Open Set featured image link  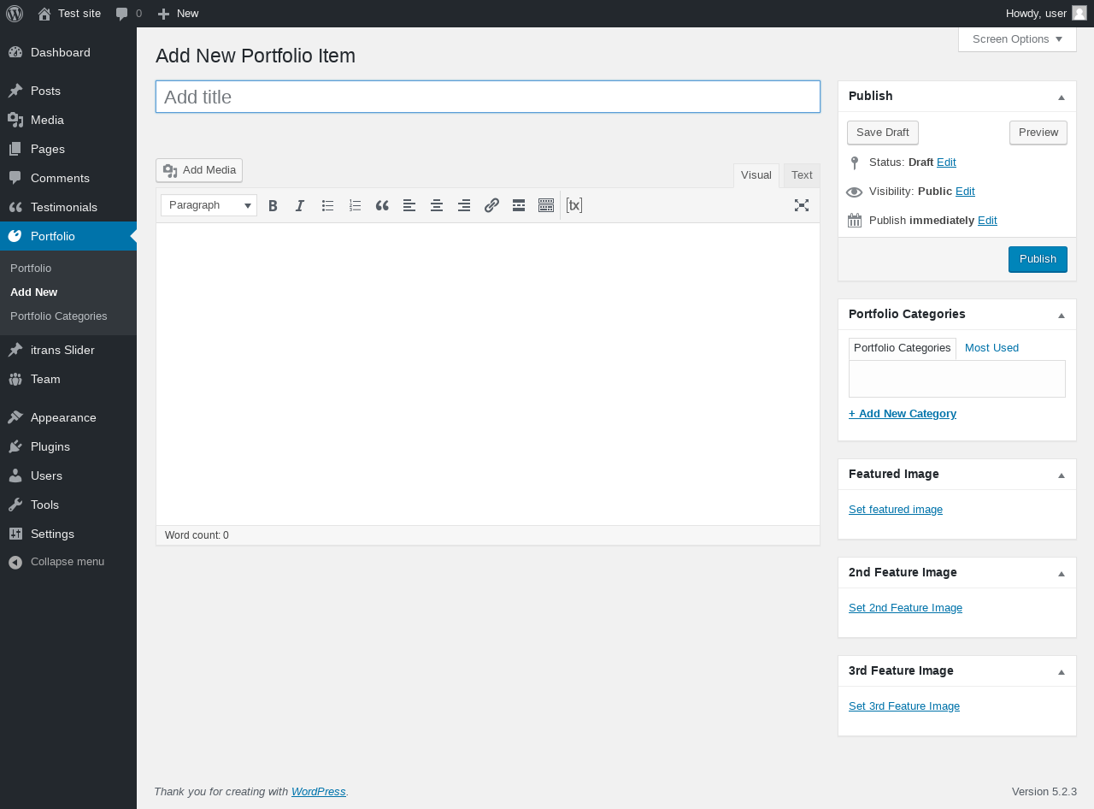point(896,510)
